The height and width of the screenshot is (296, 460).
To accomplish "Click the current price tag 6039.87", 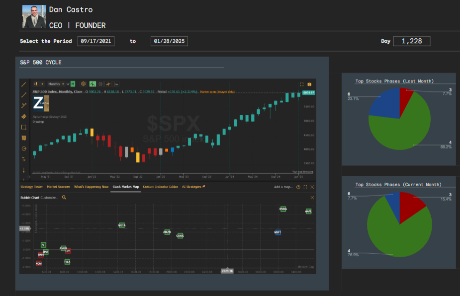I will click(309, 92).
